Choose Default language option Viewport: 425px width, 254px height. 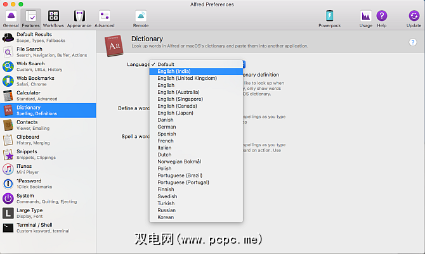(196, 64)
